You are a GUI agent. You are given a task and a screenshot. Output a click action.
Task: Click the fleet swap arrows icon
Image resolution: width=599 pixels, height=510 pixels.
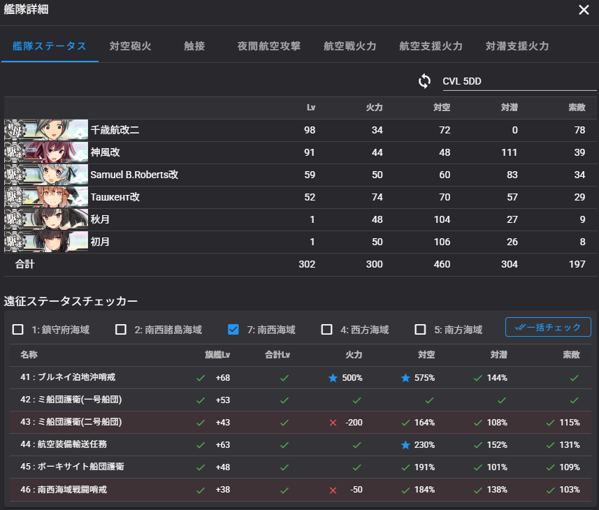click(x=424, y=81)
